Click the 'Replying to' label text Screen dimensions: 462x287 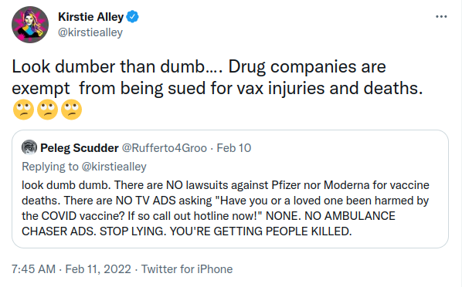[50, 167]
